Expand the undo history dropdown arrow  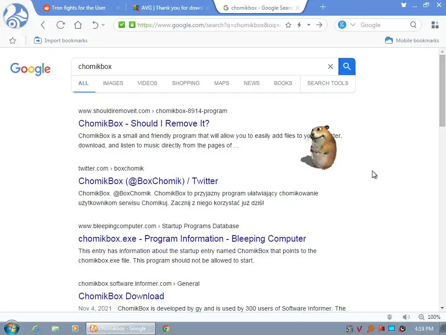(103, 25)
